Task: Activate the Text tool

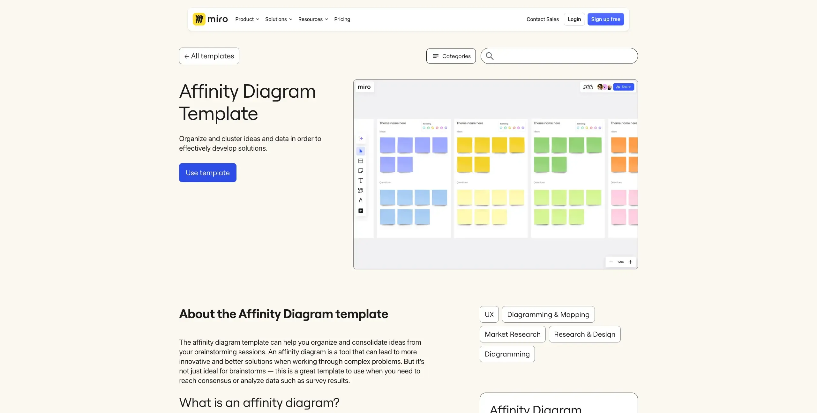Action: pyautogui.click(x=360, y=180)
